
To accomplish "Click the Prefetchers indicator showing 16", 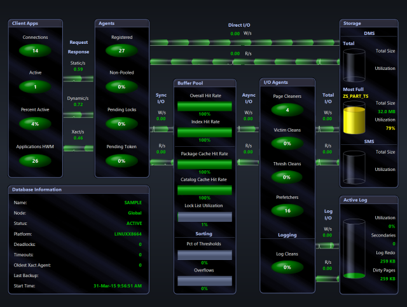I will coord(287,210).
